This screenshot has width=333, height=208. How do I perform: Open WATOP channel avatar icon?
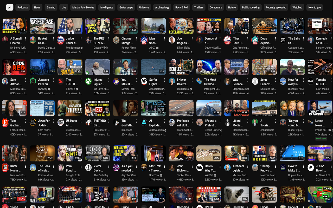point(200,167)
